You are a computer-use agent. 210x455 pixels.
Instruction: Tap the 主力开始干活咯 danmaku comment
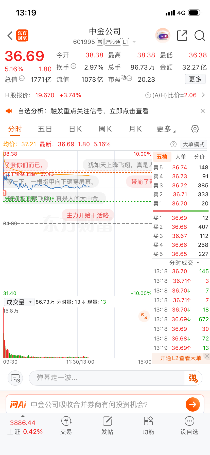(x=88, y=215)
